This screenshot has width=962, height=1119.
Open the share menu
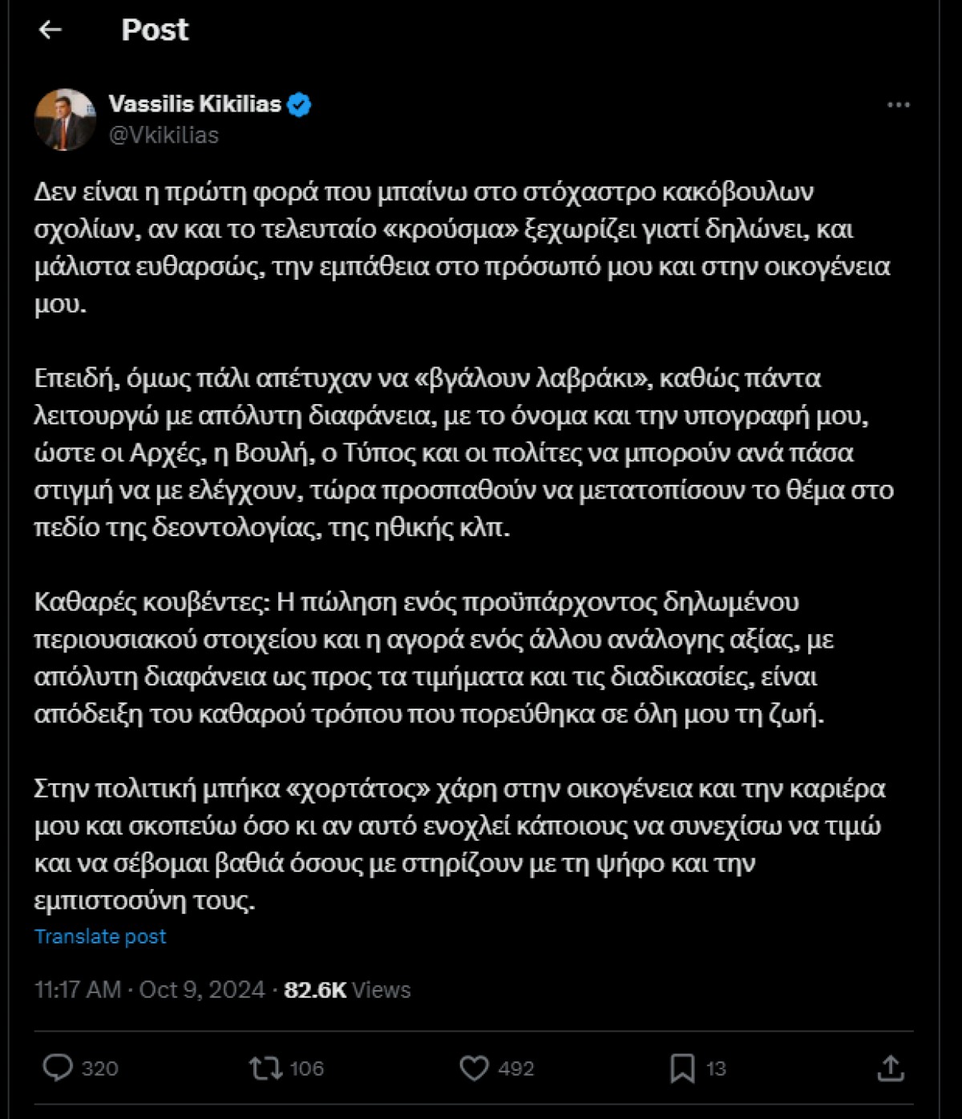(890, 1067)
